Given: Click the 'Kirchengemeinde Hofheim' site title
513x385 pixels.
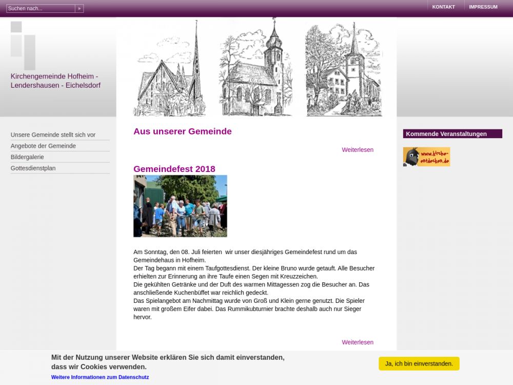Looking at the screenshot, I should point(55,81).
